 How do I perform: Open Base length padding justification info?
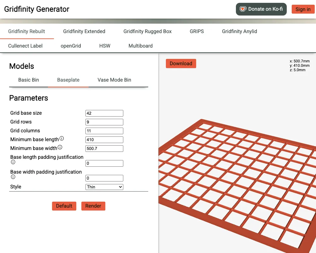(x=13, y=162)
